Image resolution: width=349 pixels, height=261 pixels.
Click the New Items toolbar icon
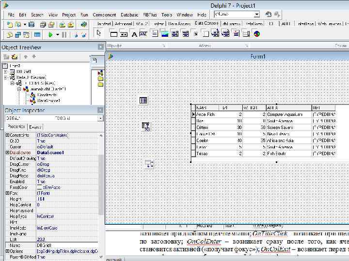tap(10, 25)
